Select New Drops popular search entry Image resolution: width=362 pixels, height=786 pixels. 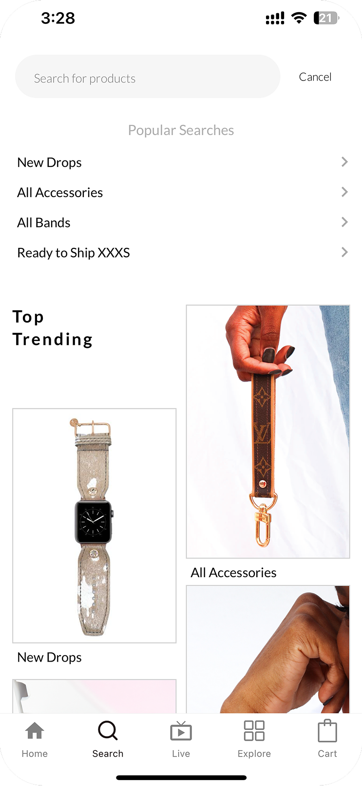point(181,162)
